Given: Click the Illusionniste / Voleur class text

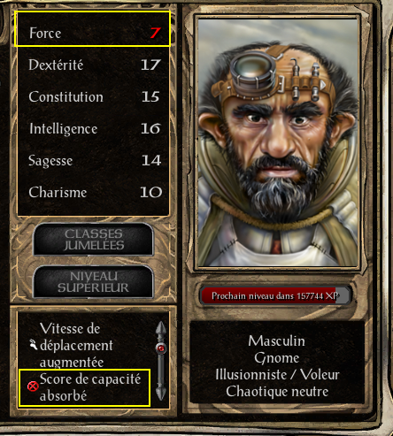Looking at the screenshot, I should click(277, 375).
